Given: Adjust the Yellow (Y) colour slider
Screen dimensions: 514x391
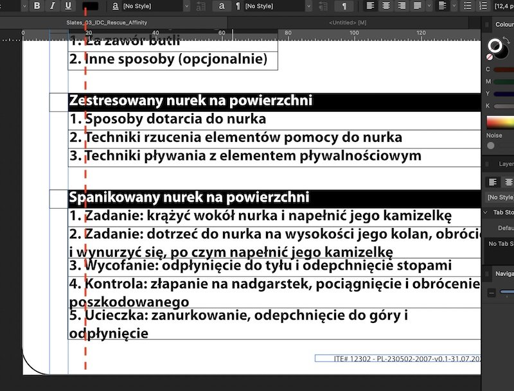Looking at the screenshot, I should click(504, 94).
